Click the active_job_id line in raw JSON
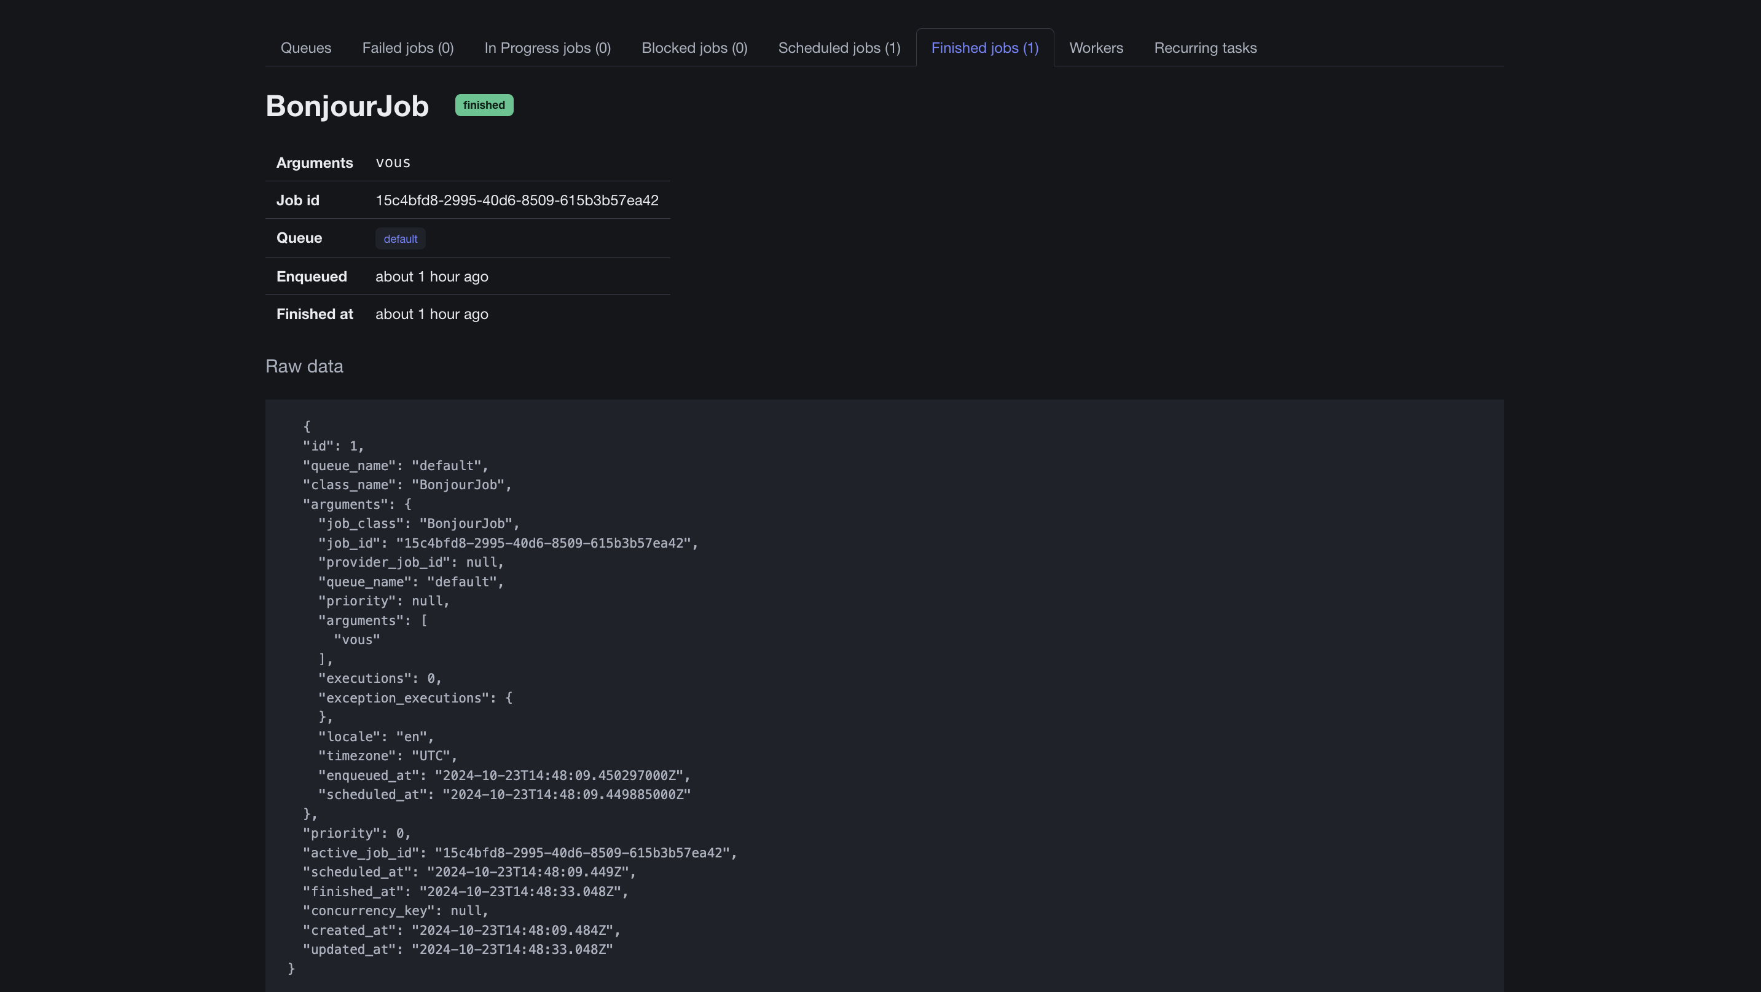The image size is (1761, 992). (520, 852)
